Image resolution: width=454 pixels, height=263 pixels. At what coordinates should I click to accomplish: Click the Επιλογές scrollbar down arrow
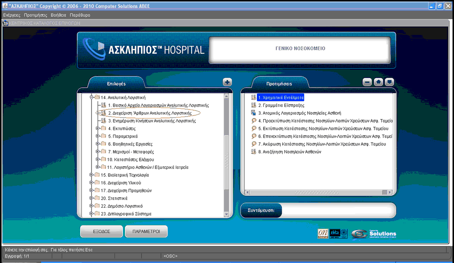point(227,214)
